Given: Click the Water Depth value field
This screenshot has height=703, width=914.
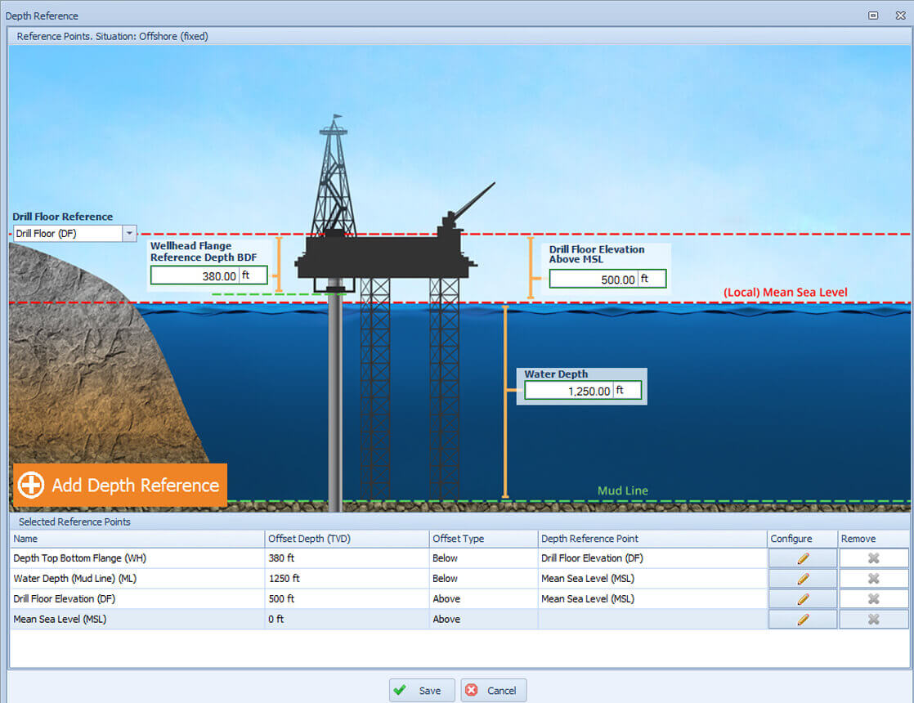Looking at the screenshot, I should (569, 392).
